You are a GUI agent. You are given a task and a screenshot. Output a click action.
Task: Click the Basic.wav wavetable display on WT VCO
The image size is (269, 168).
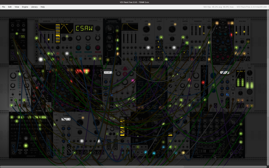(67, 28)
